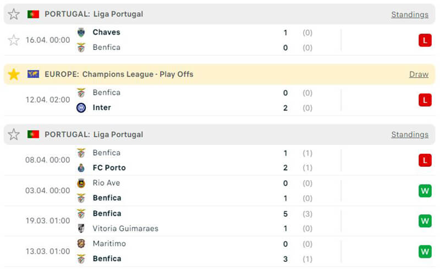440x269 pixels.
Task: Toggle favorite star for top Liga Portugal
Action: pos(14,14)
